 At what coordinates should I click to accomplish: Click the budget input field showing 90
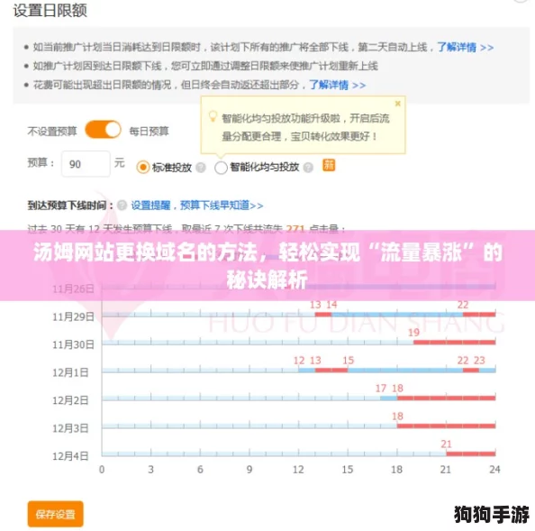(x=86, y=164)
